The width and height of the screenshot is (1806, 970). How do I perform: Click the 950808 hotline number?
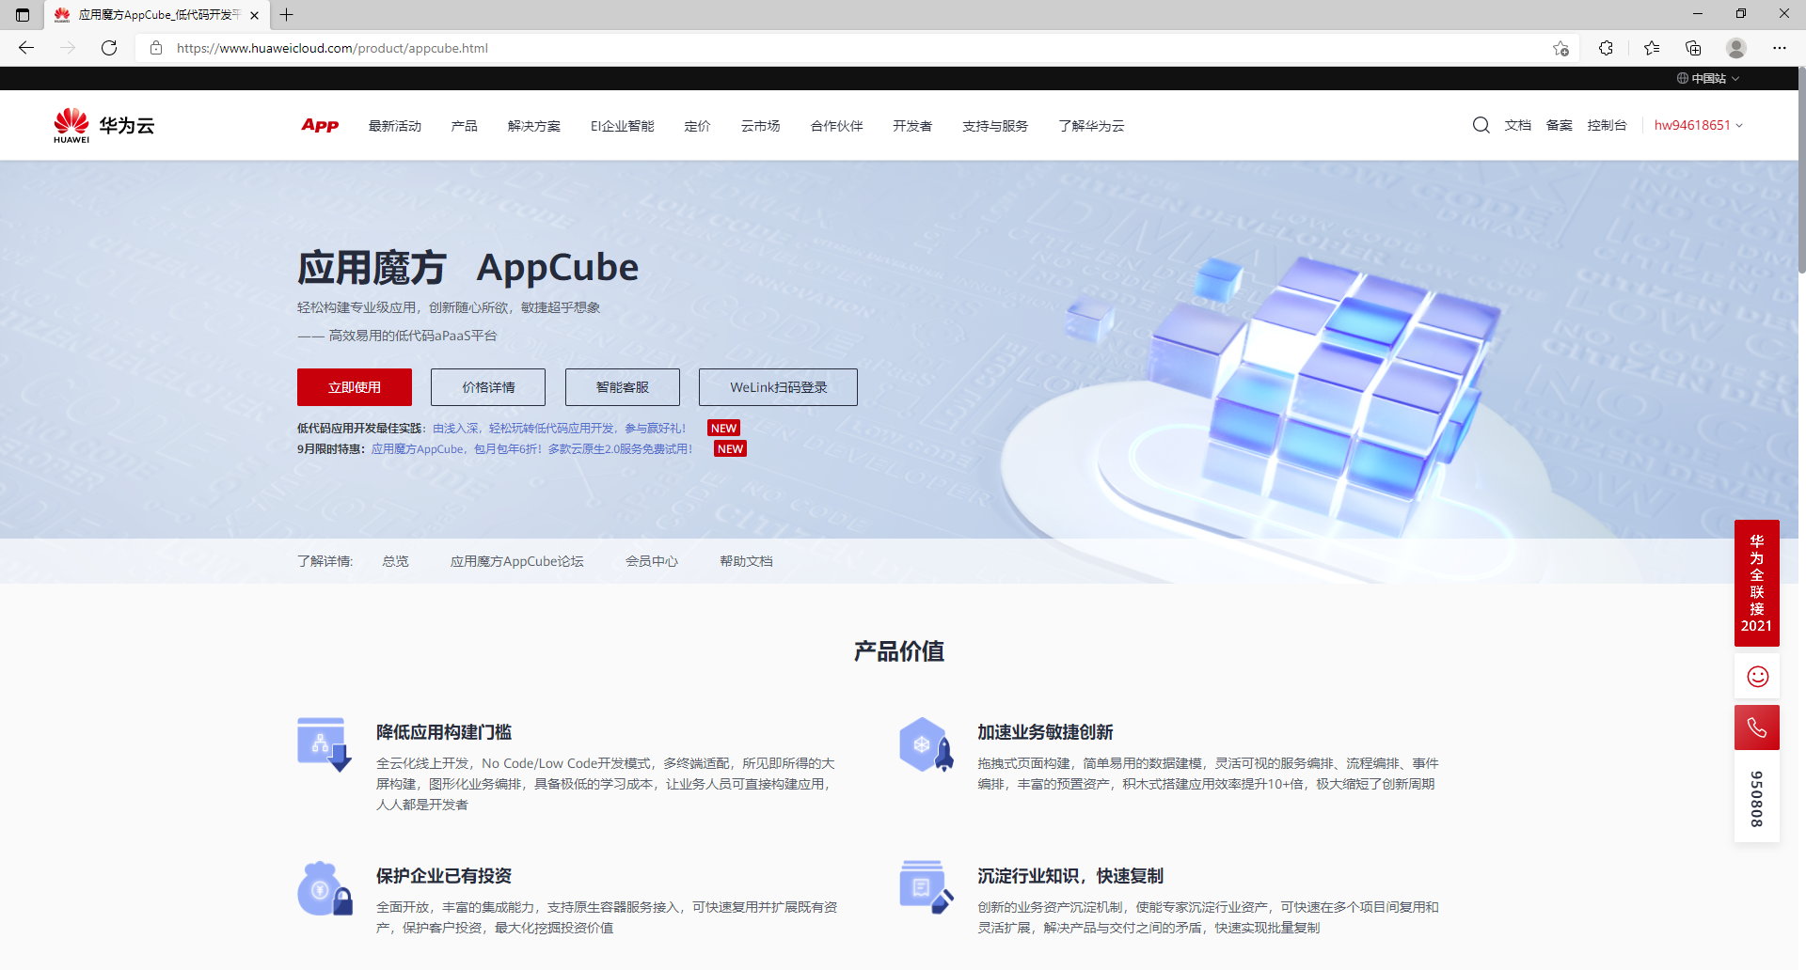coord(1757,799)
